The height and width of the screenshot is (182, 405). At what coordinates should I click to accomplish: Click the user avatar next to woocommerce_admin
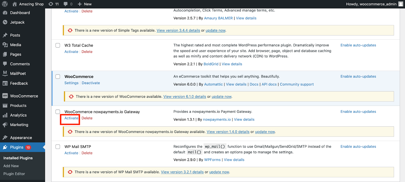(401, 4)
